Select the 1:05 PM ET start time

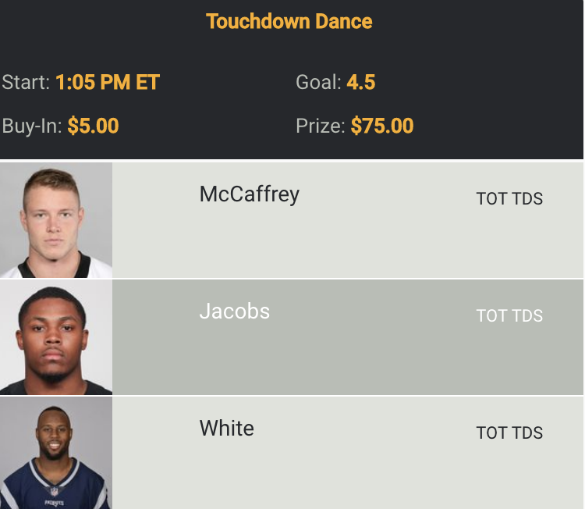pyautogui.click(x=108, y=82)
